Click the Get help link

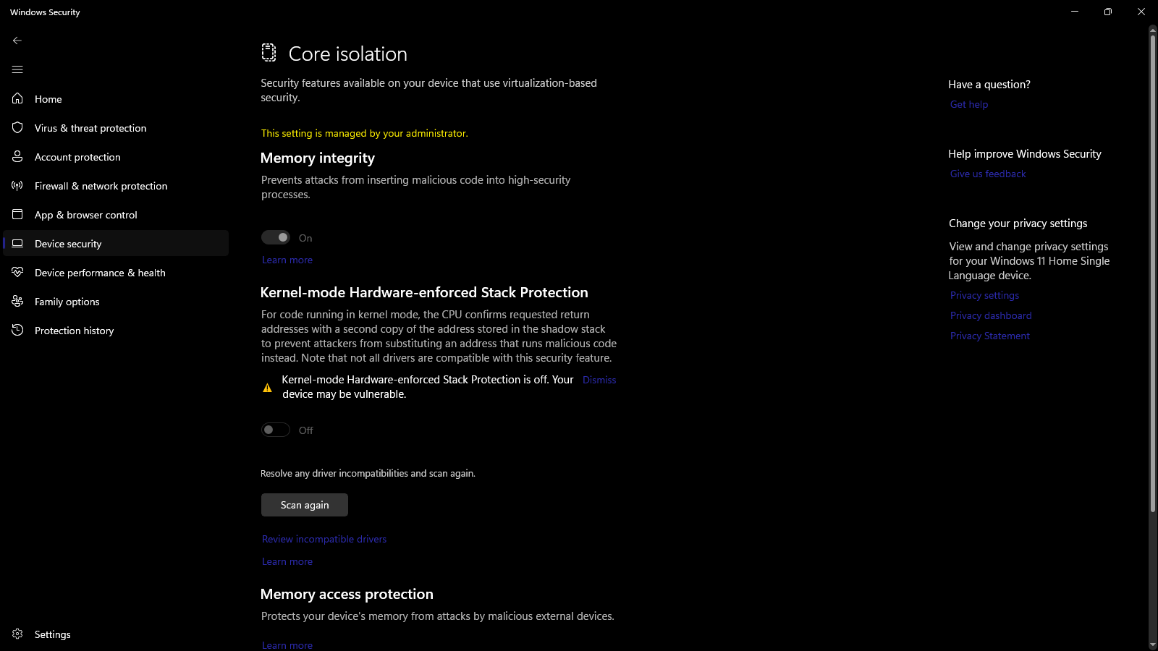point(969,104)
